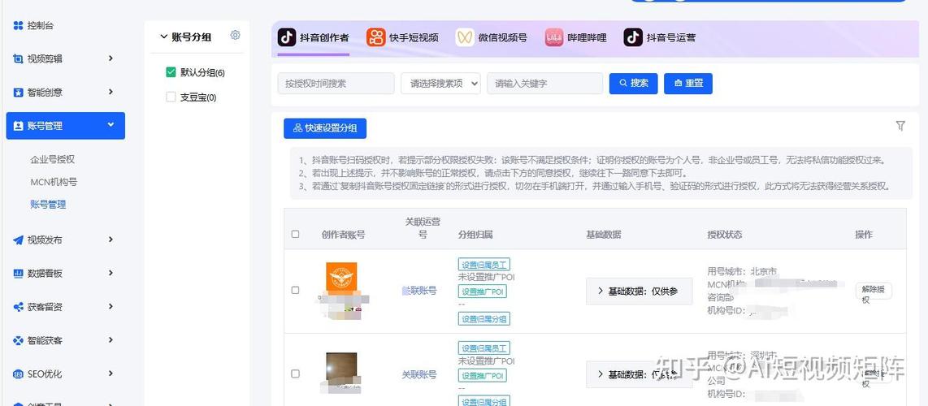928x406 pixels.
Task: Click the SEO优化 sidebar icon
Action: [x=19, y=374]
